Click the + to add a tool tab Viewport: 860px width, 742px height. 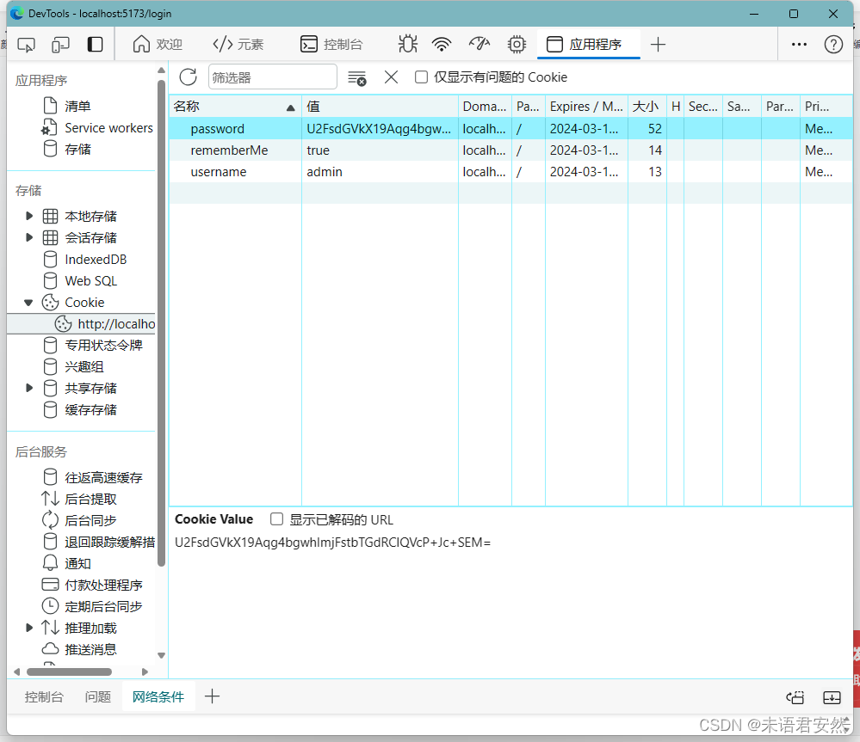(x=658, y=44)
